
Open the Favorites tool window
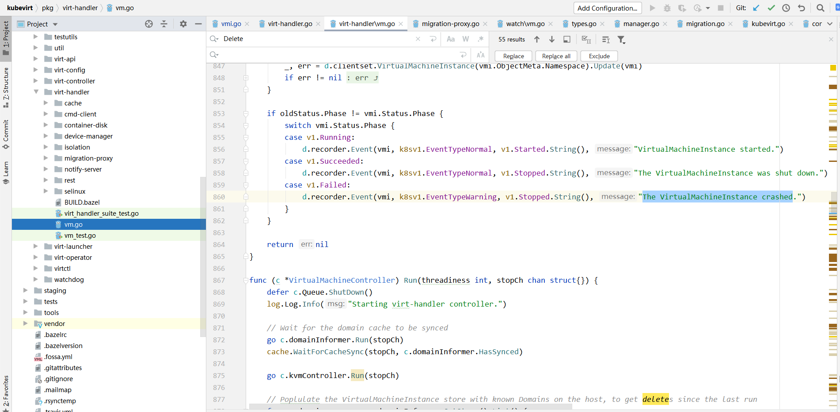[6, 392]
